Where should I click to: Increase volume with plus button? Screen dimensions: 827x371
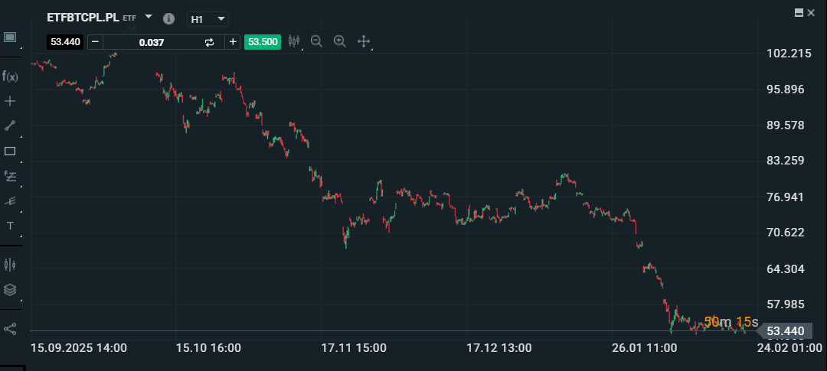click(x=233, y=41)
